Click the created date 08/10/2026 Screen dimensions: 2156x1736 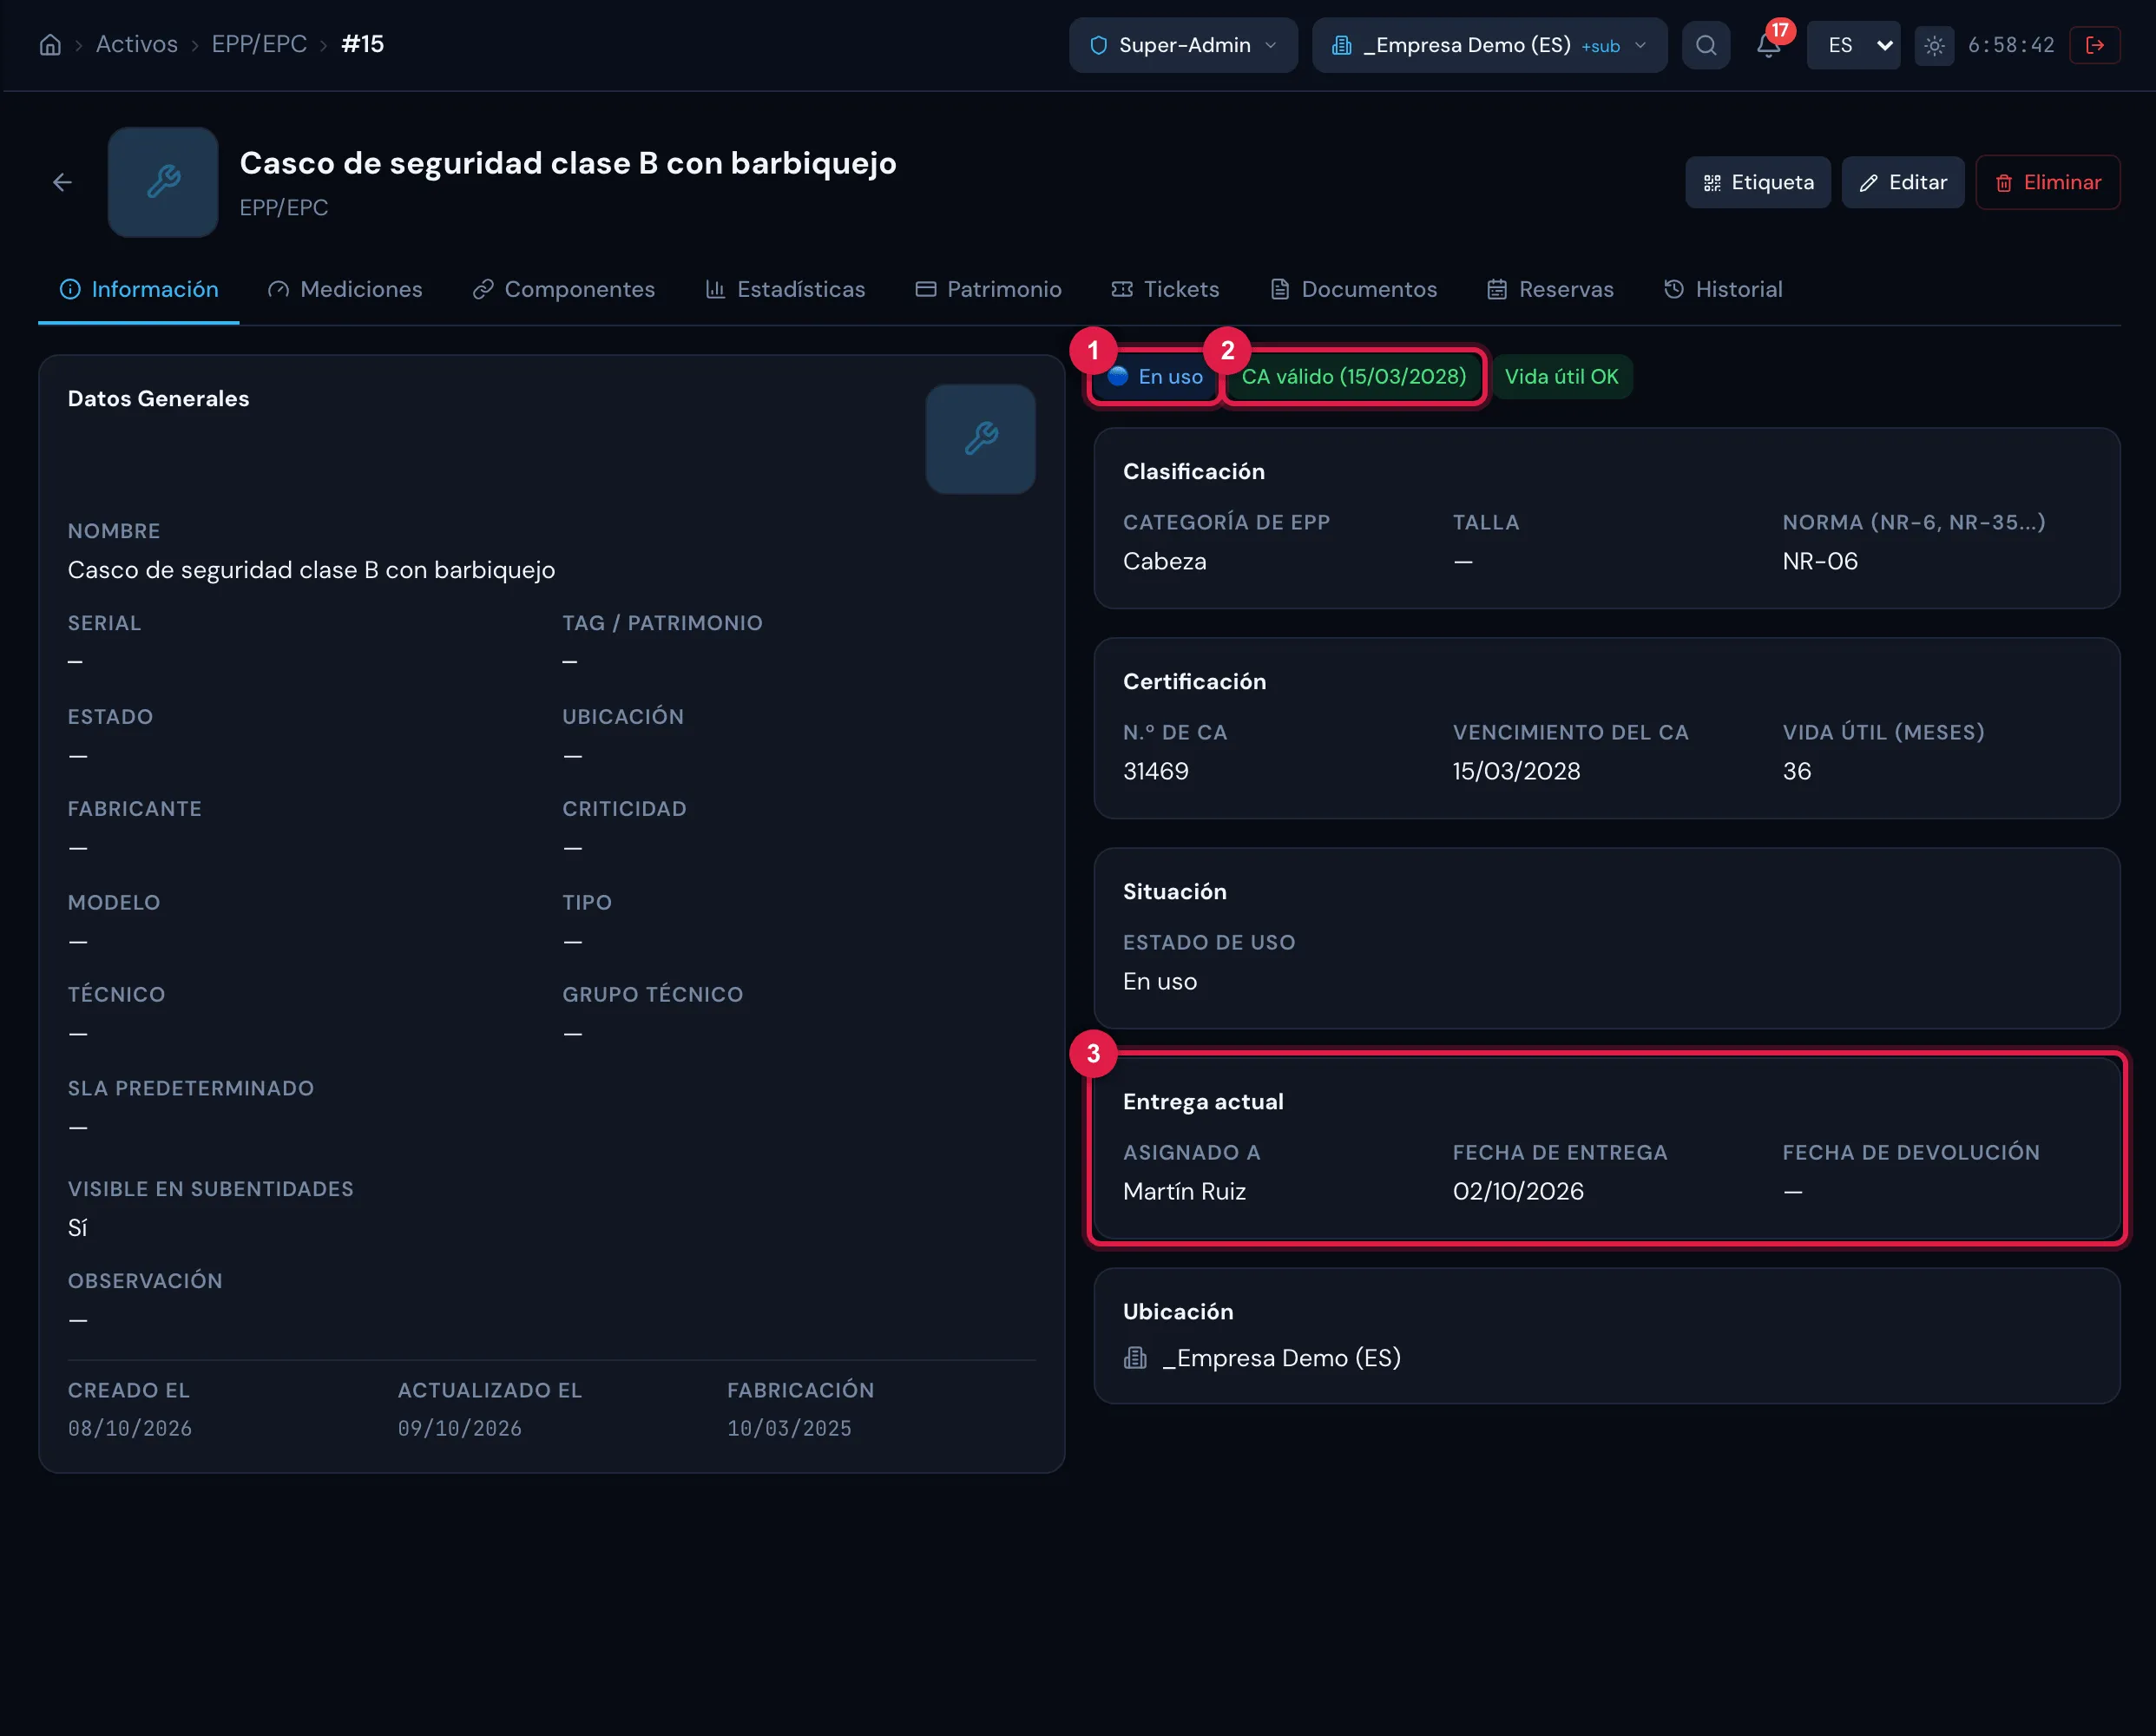[x=130, y=1428]
